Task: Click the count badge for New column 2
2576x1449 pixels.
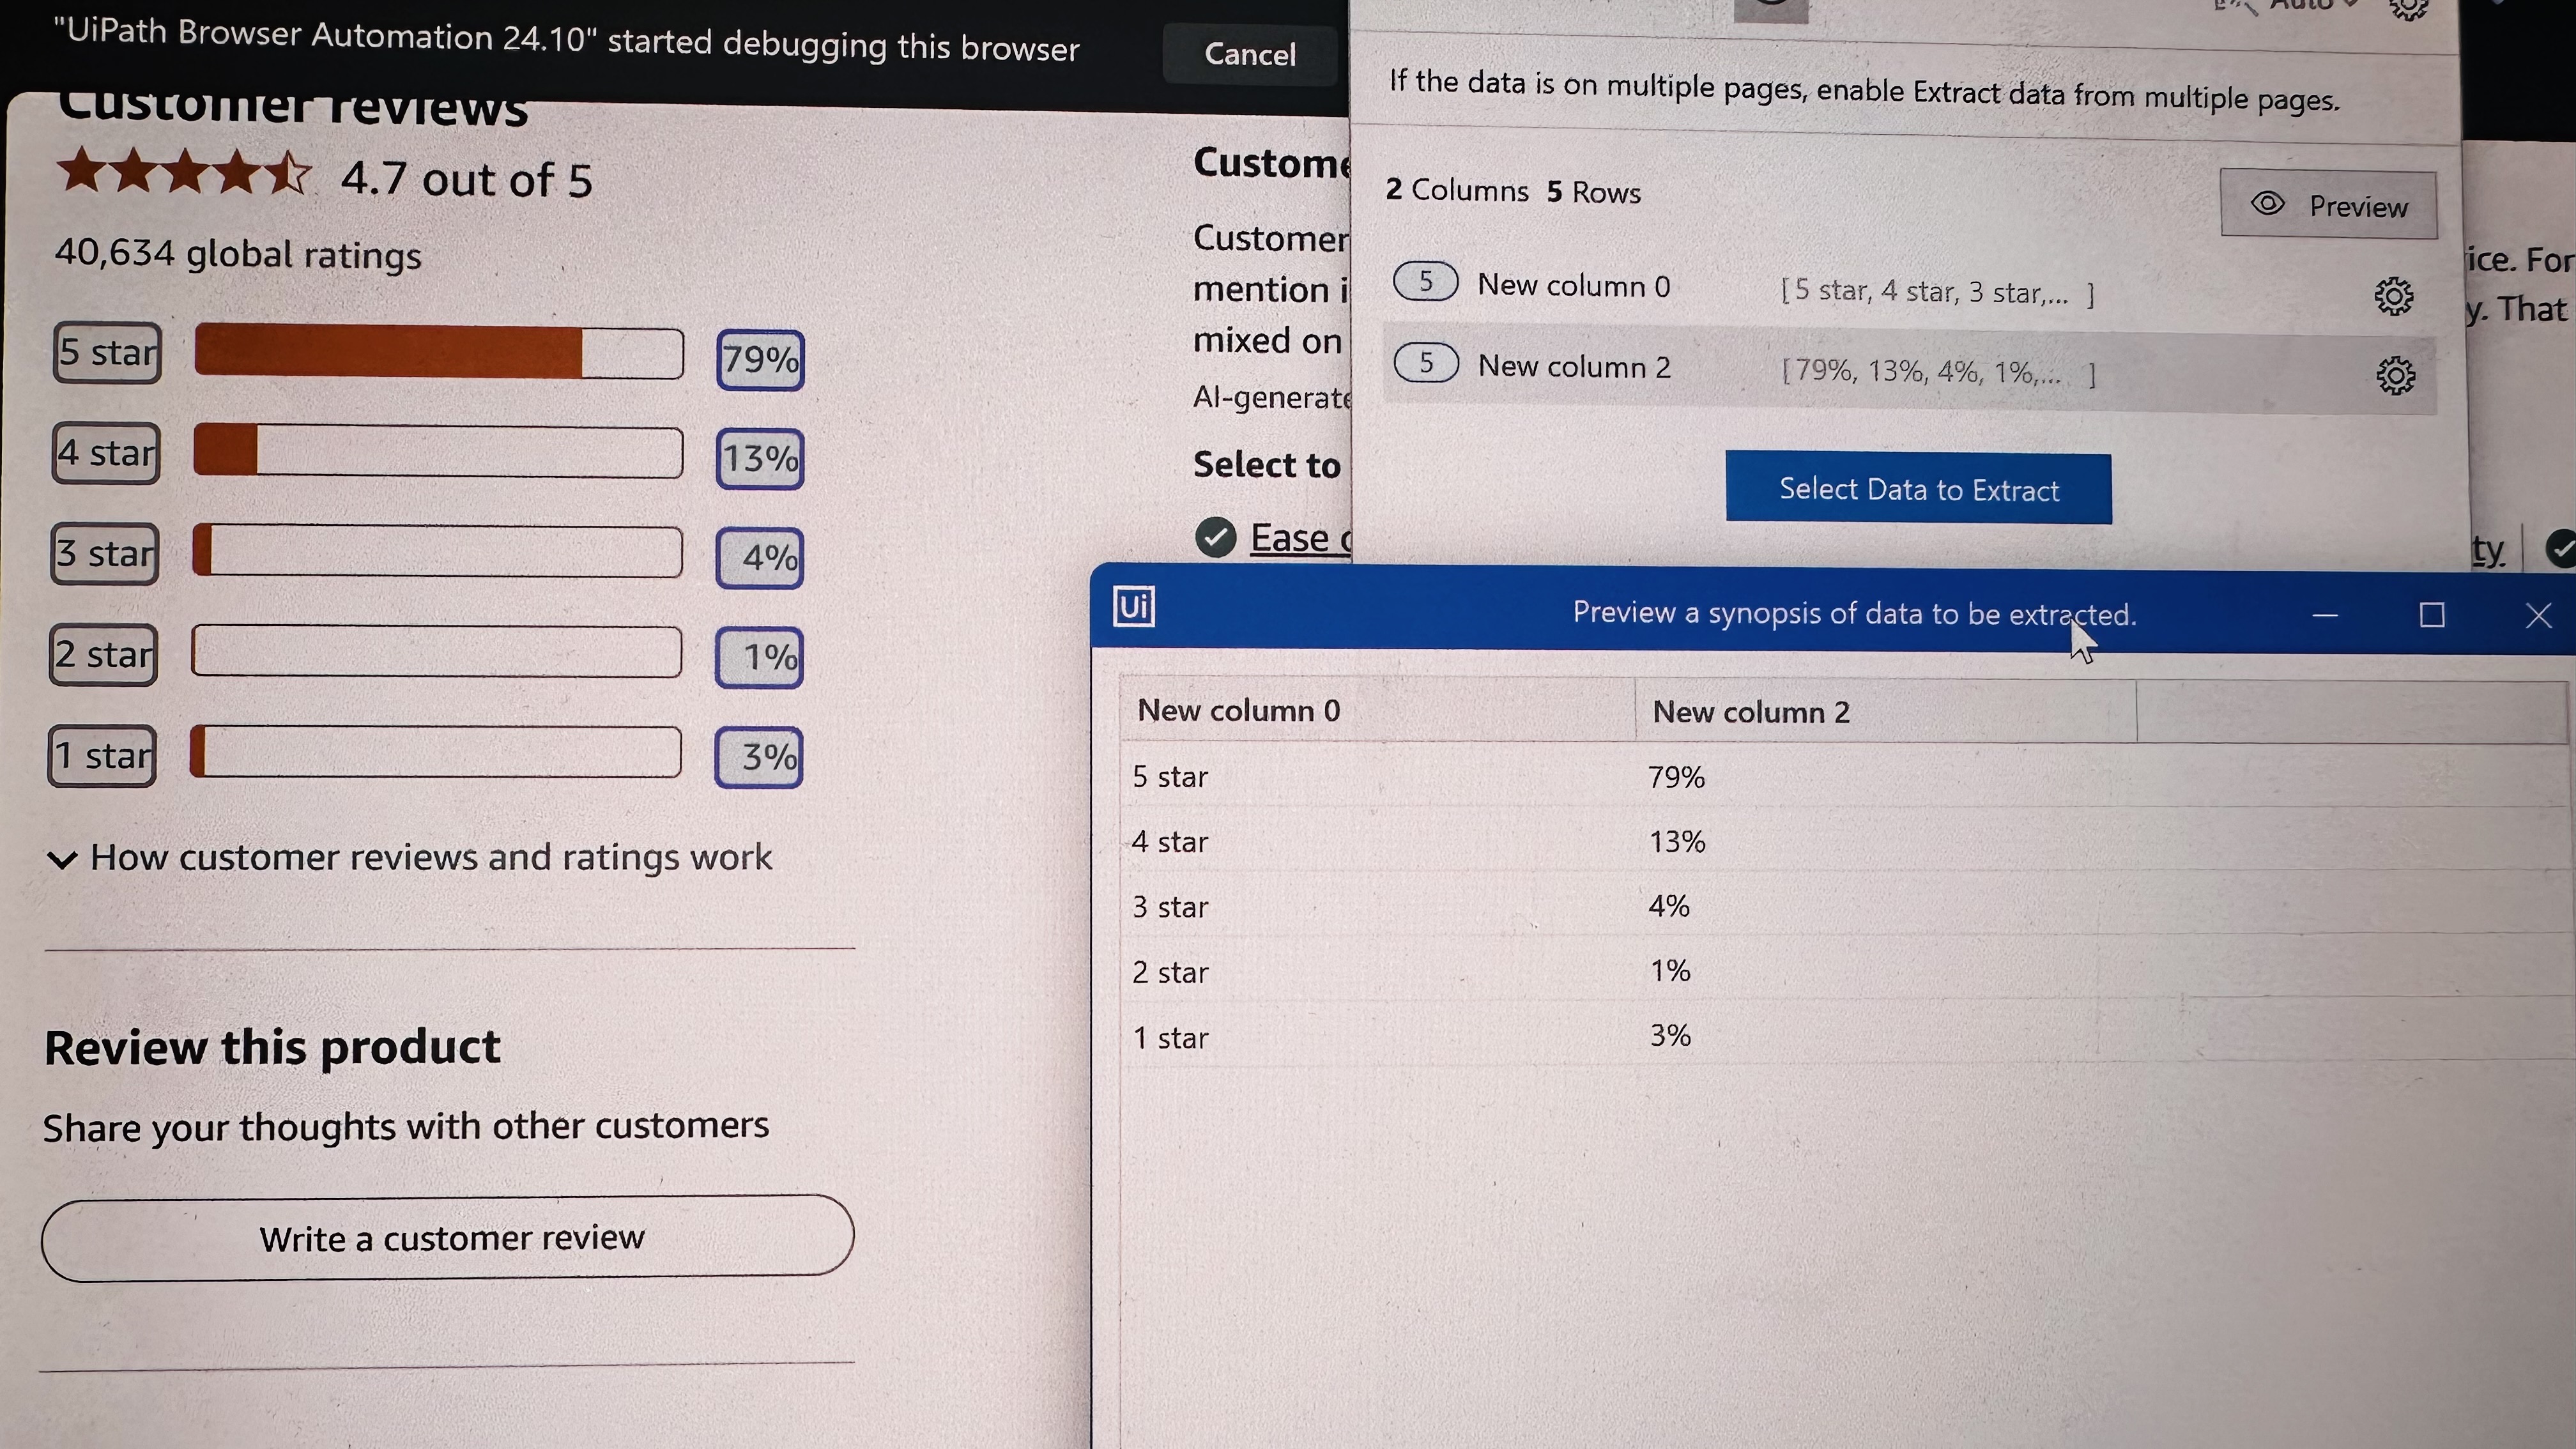Action: point(1426,362)
